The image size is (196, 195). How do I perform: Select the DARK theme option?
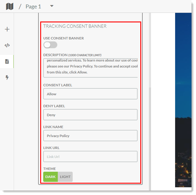tap(51, 177)
